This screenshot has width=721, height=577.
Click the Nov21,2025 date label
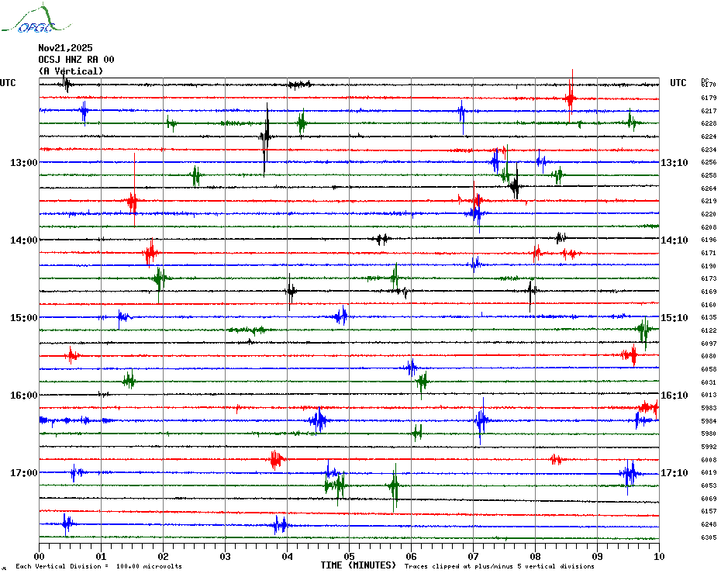[65, 48]
